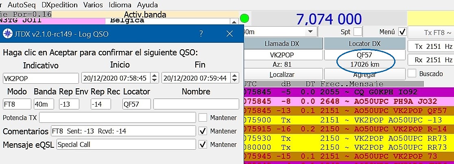The width and height of the screenshot is (454, 164).
Task: Click the Inicio date-time field
Action: (116, 78)
